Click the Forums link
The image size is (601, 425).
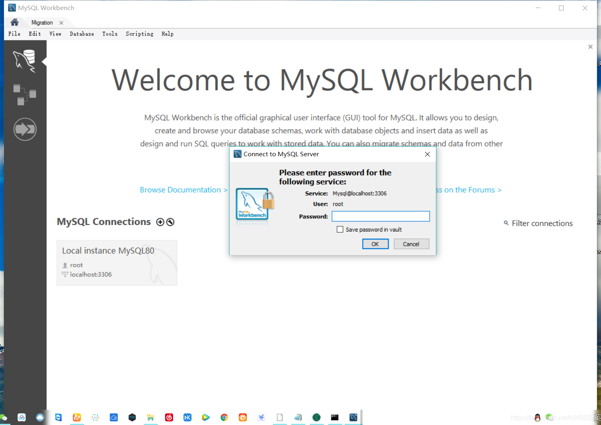[x=469, y=190]
